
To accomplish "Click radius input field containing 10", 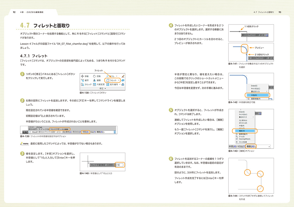I will pyautogui.click(x=120, y=165).
